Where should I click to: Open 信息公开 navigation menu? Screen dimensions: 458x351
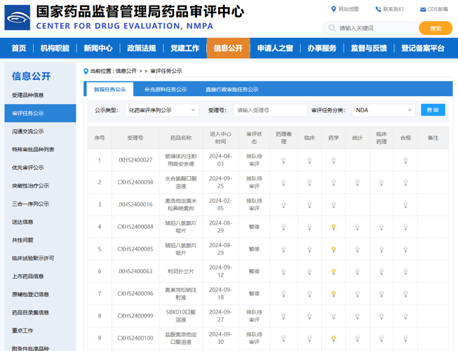click(229, 48)
